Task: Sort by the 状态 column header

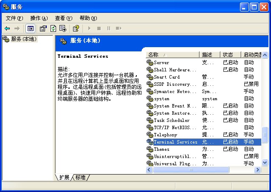Action: 231,55
